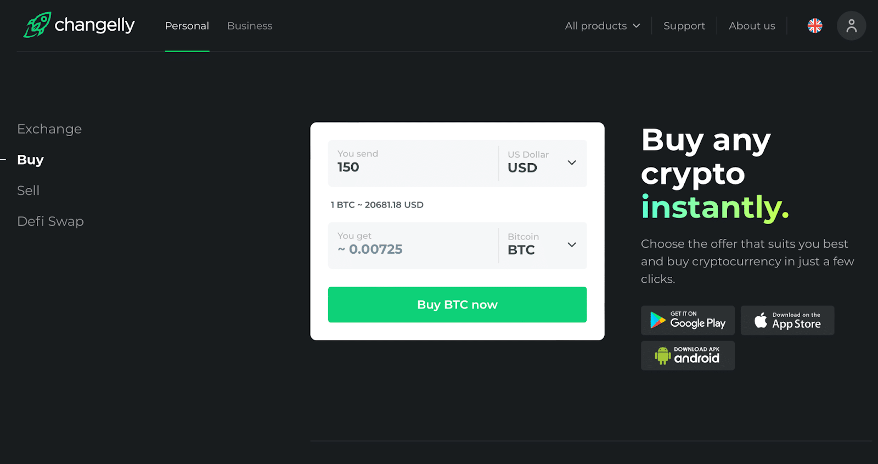
Task: Click the UK flag language icon
Action: (815, 26)
